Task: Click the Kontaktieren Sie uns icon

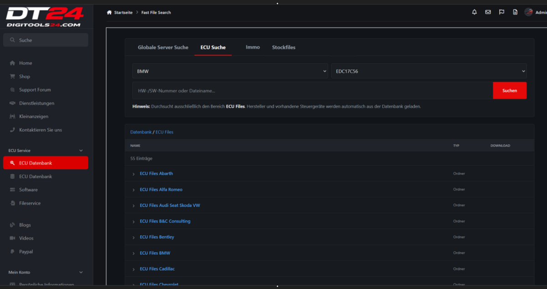Action: tap(12, 130)
